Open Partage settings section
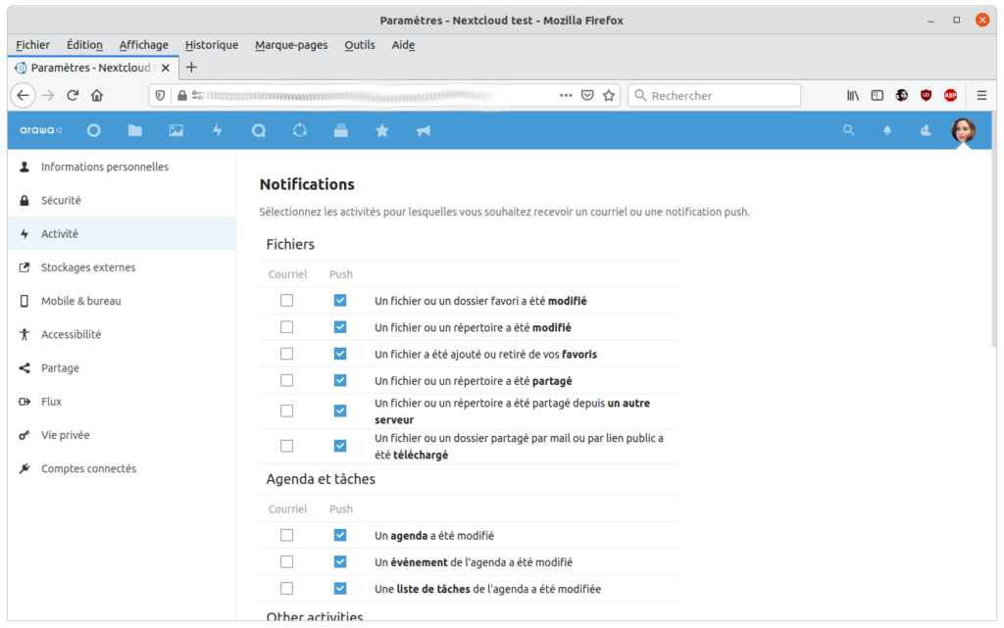Viewport: 1004px width, 628px height. pyautogui.click(x=122, y=367)
